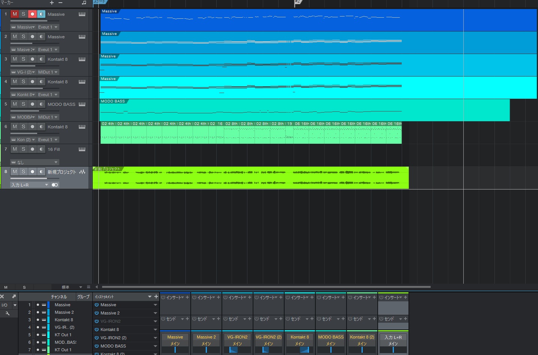The image size is (538, 355).
Task: Open track 7 instrument output dropdown
Action: [35, 162]
